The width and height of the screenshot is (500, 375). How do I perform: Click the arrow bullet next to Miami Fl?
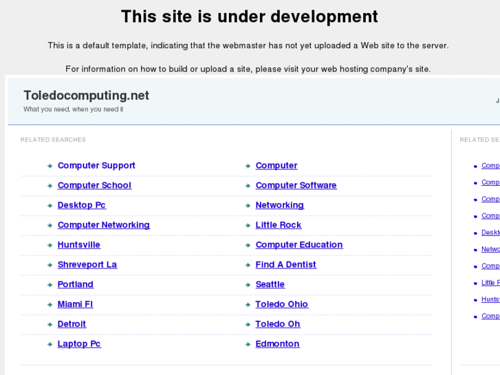pos(50,304)
